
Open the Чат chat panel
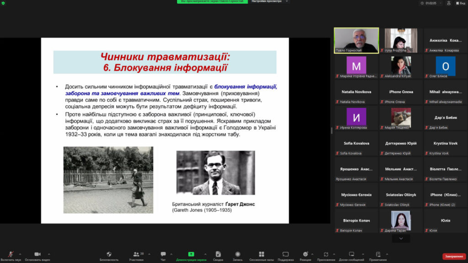click(x=163, y=254)
